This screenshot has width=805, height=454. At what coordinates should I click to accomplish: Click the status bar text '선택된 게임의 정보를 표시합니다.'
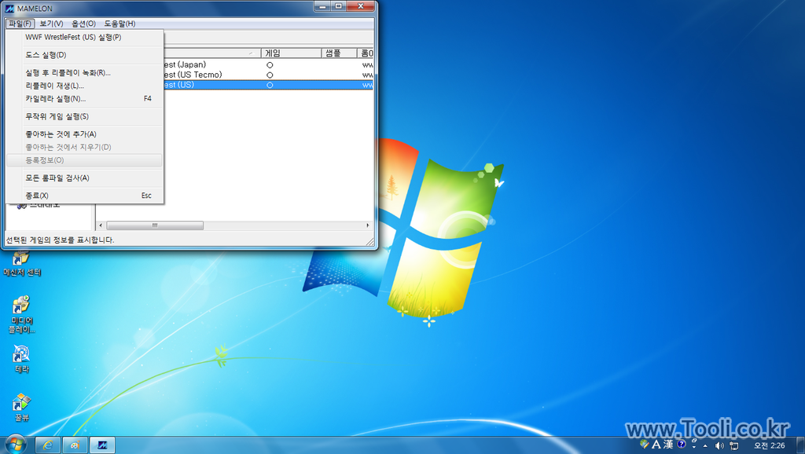coord(60,240)
